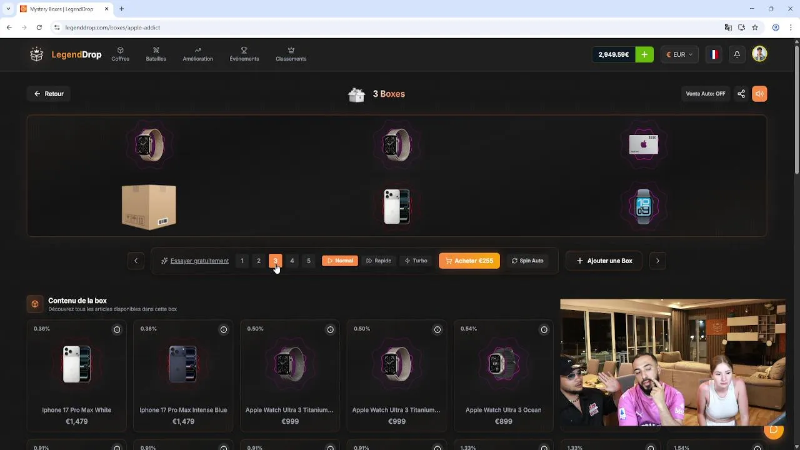The height and width of the screenshot is (450, 800).
Task: Click €1,479 price of iPhone White
Action: point(77,421)
